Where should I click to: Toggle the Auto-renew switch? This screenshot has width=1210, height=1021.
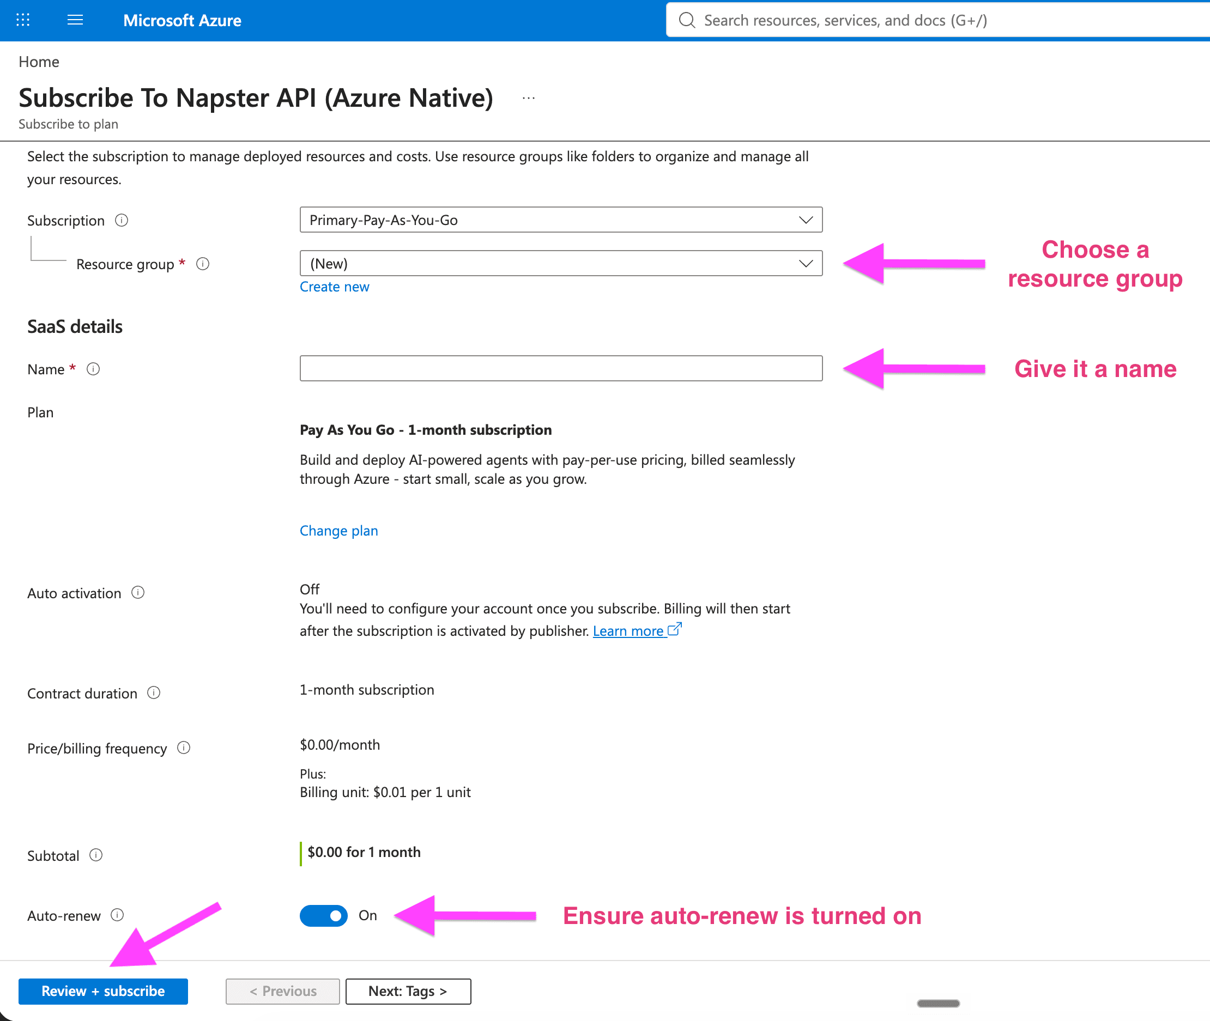coord(324,916)
